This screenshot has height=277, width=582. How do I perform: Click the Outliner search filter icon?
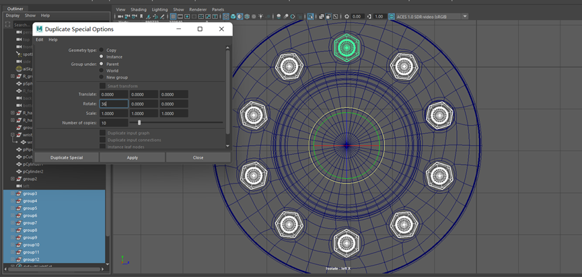(x=7, y=24)
